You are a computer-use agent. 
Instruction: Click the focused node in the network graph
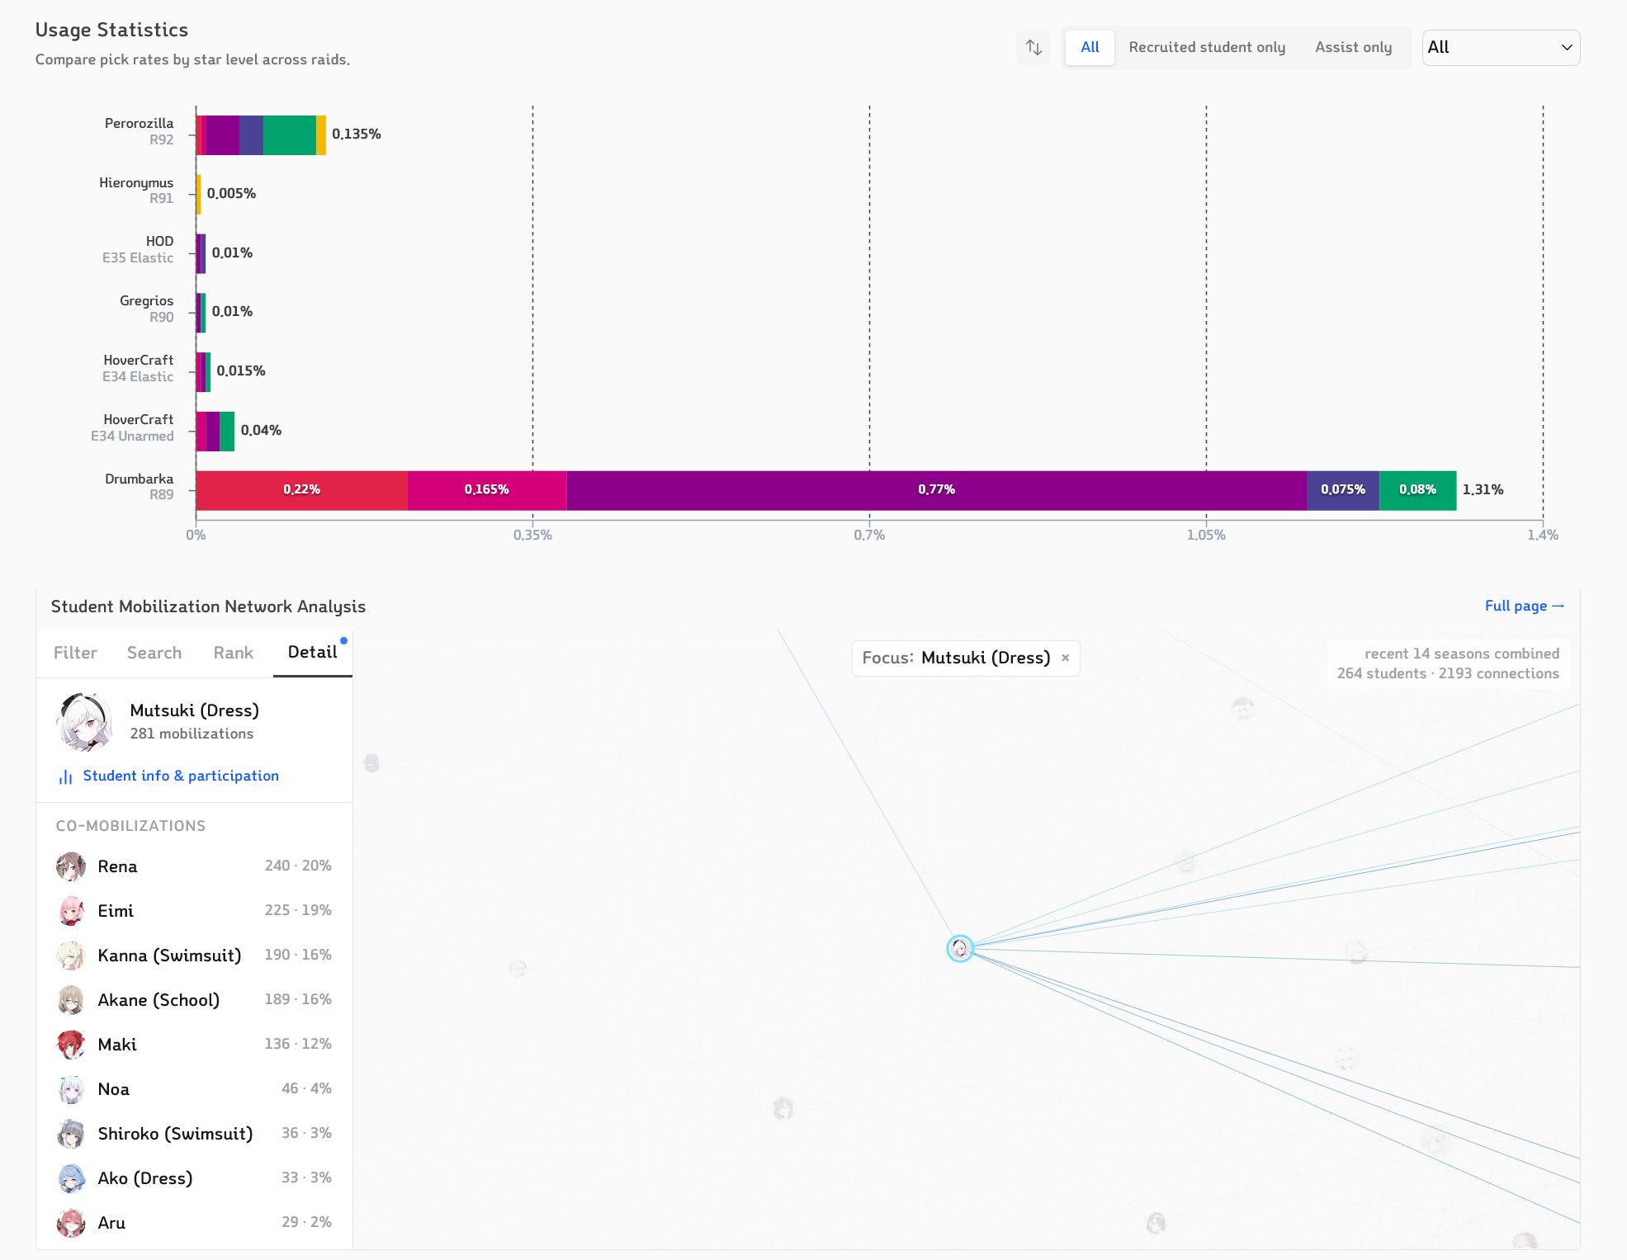click(x=959, y=948)
